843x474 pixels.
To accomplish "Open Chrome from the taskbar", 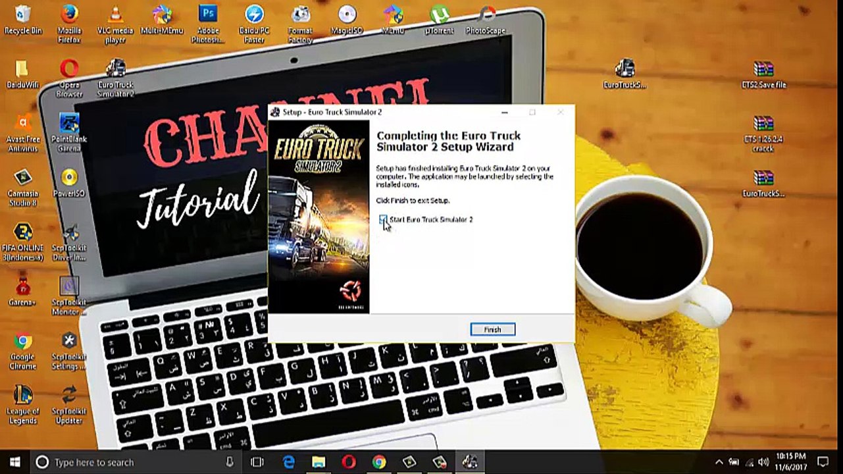I will click(379, 462).
